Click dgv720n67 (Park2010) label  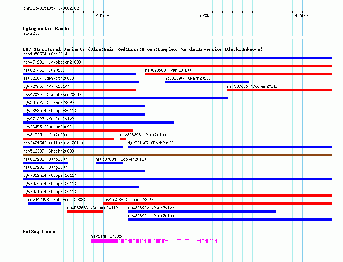pyautogui.click(x=46, y=86)
